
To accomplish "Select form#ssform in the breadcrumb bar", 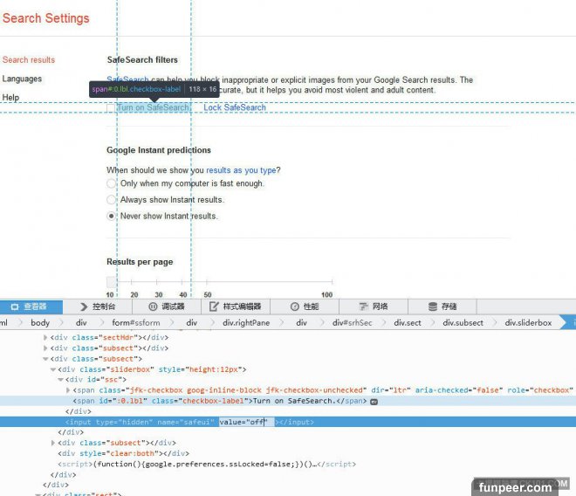I will (131, 322).
